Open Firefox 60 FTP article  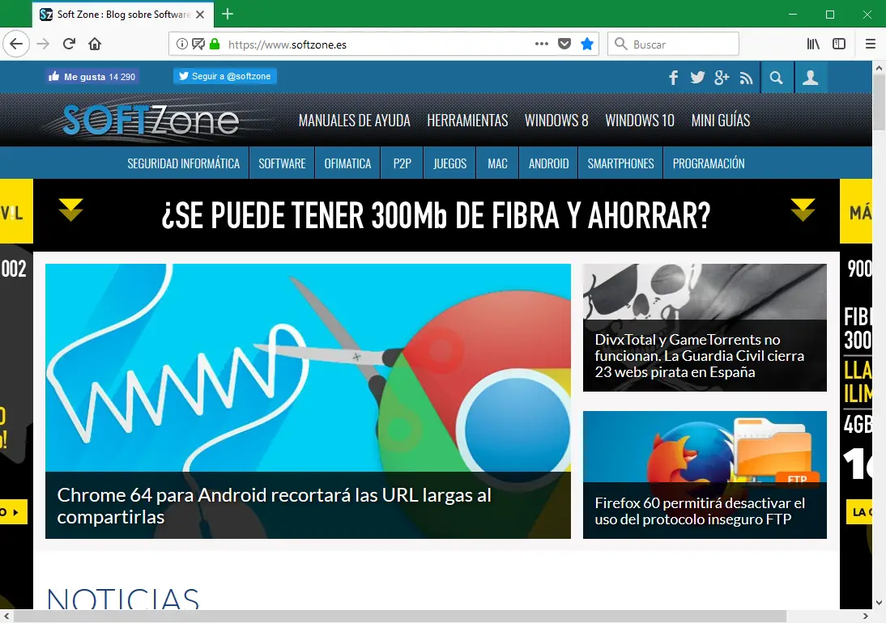[x=700, y=511]
